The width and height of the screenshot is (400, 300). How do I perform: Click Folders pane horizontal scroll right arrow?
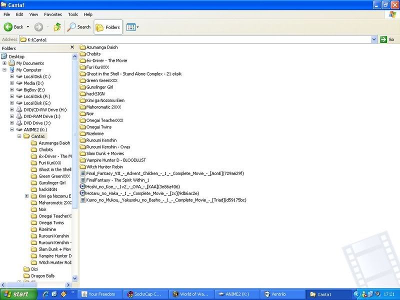tap(68, 284)
